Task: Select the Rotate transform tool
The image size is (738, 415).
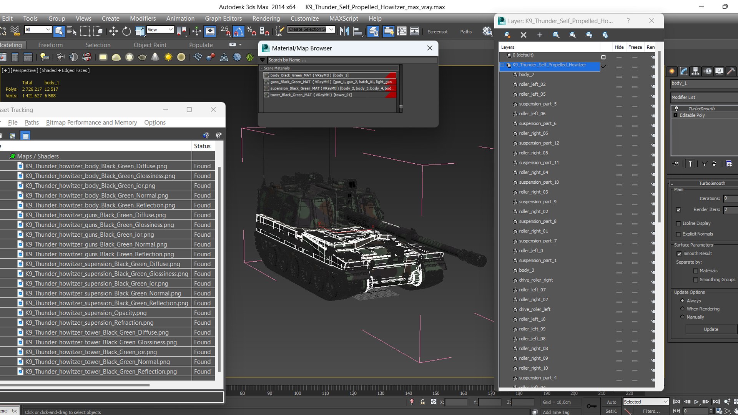Action: click(126, 32)
